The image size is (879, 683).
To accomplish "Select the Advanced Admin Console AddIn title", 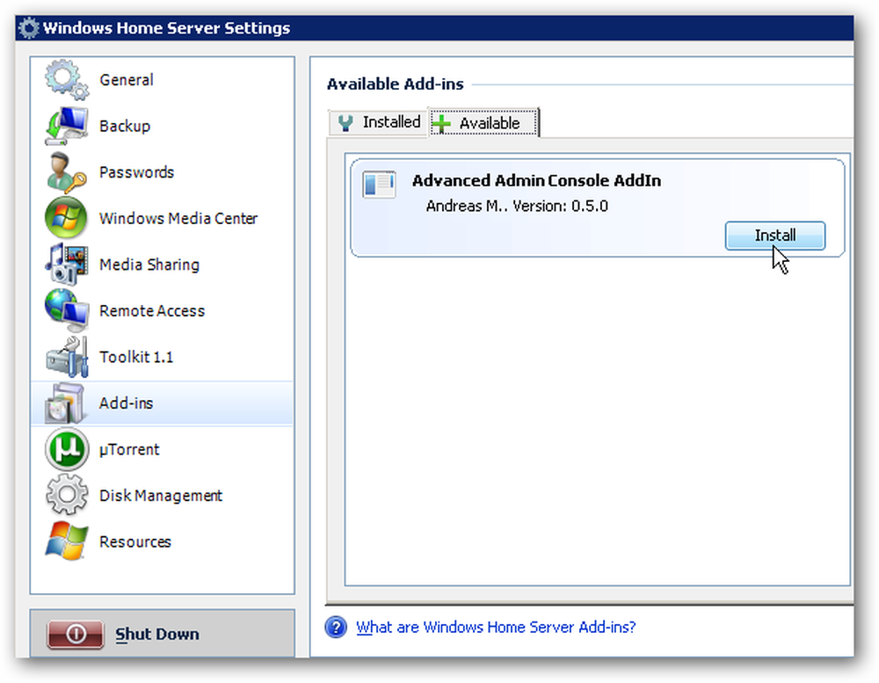I will [536, 180].
